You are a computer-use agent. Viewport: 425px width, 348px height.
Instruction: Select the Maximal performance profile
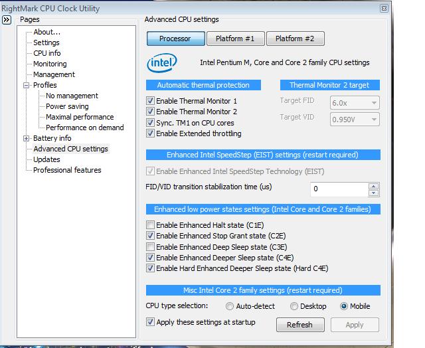80,117
